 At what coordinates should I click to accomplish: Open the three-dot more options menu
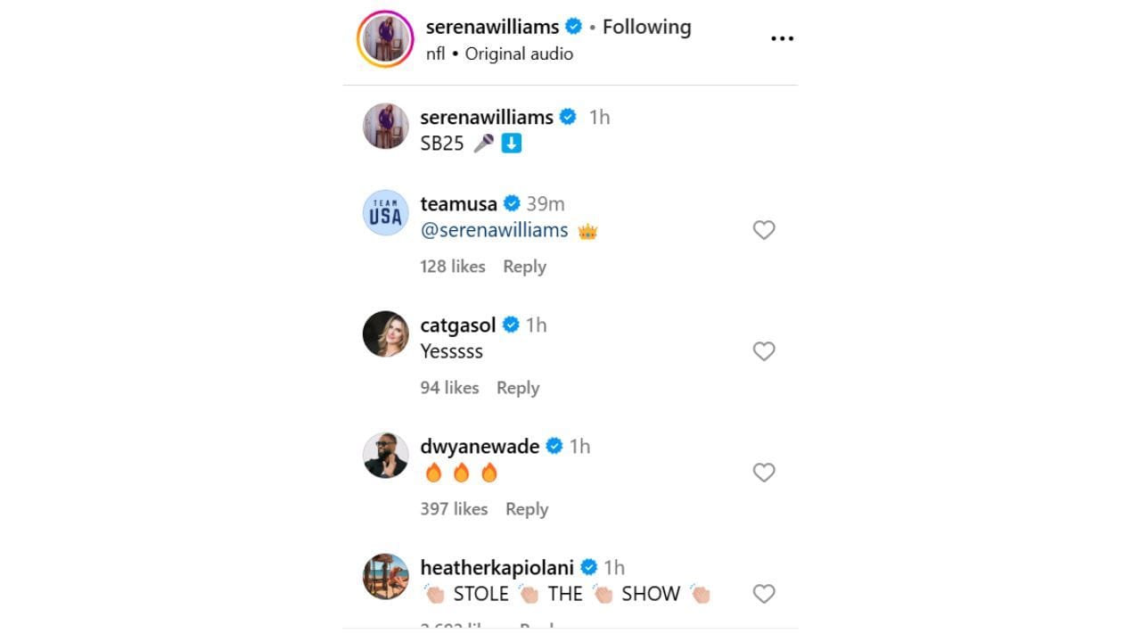point(782,38)
